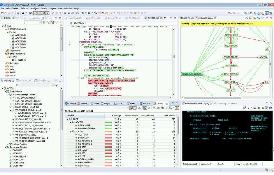Click the wrench icon in the graph view toolbar
Viewport: 274px width, 175px height.
pyautogui.click(x=259, y=18)
